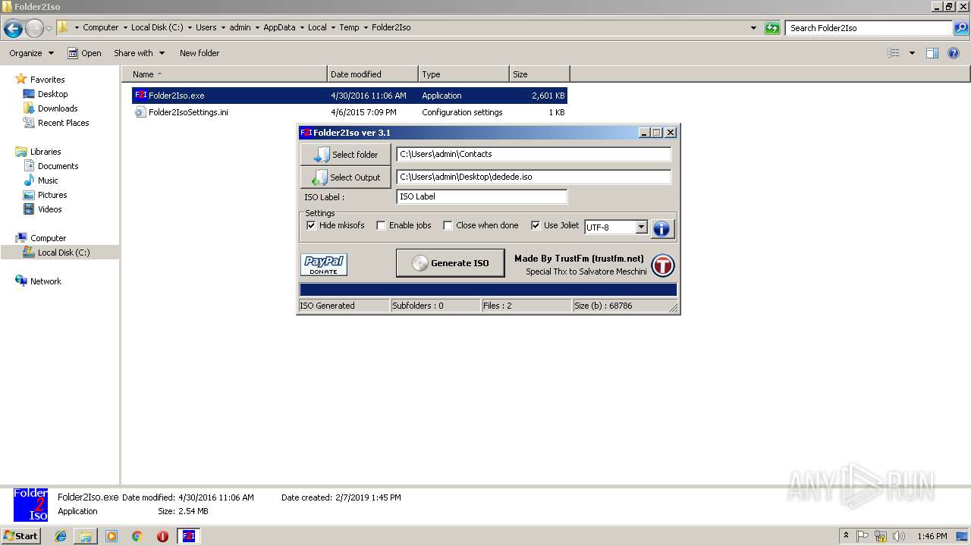The image size is (971, 546).
Task: Open the Organize menu
Action: (31, 53)
